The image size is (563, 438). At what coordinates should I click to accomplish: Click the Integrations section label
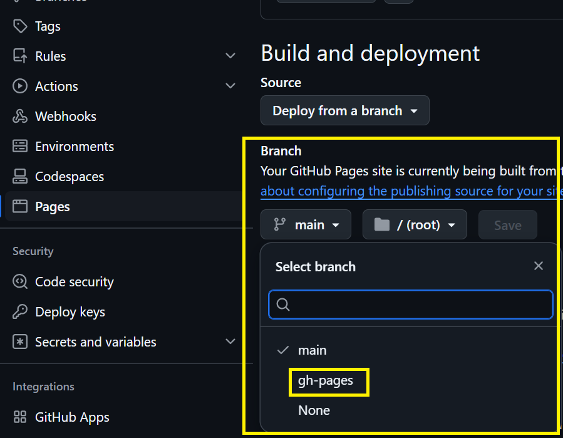[43, 387]
